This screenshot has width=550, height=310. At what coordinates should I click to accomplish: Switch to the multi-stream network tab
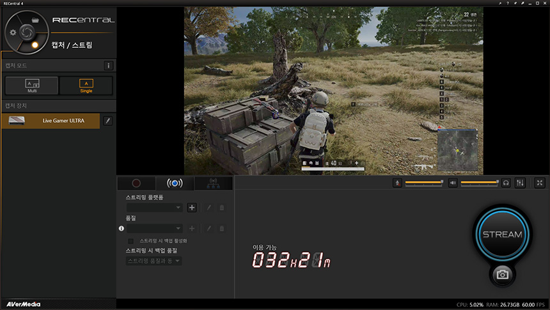coord(213,183)
